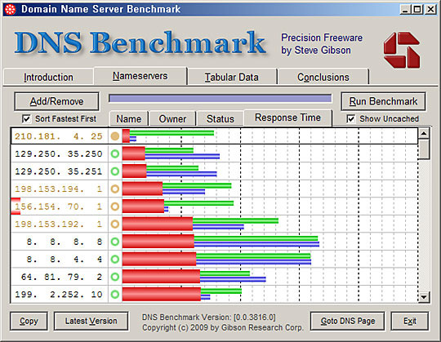The width and height of the screenshot is (441, 342).
Task: Select the 198.153.192.1 nameserver row
Action: (214, 224)
